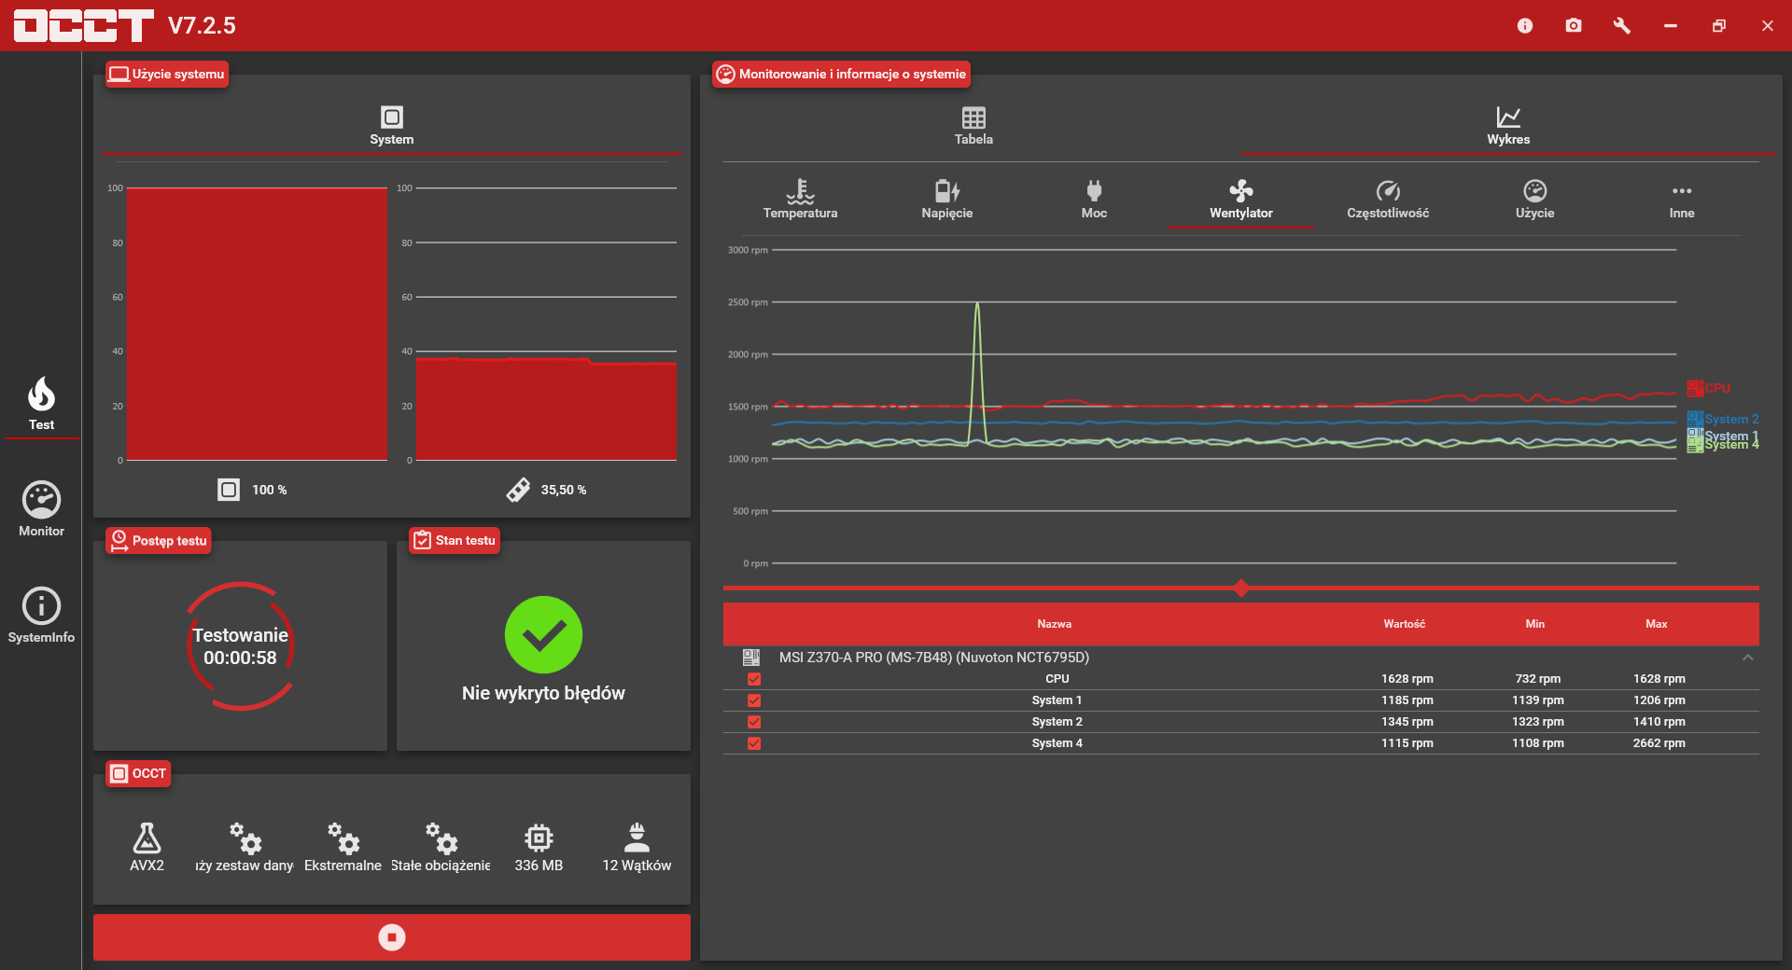Collapse the MSI Z370-A PRO sensor group

pos(1748,658)
